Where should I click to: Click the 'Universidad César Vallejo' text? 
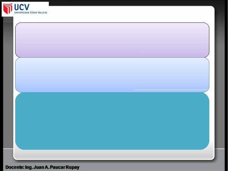(31, 12)
